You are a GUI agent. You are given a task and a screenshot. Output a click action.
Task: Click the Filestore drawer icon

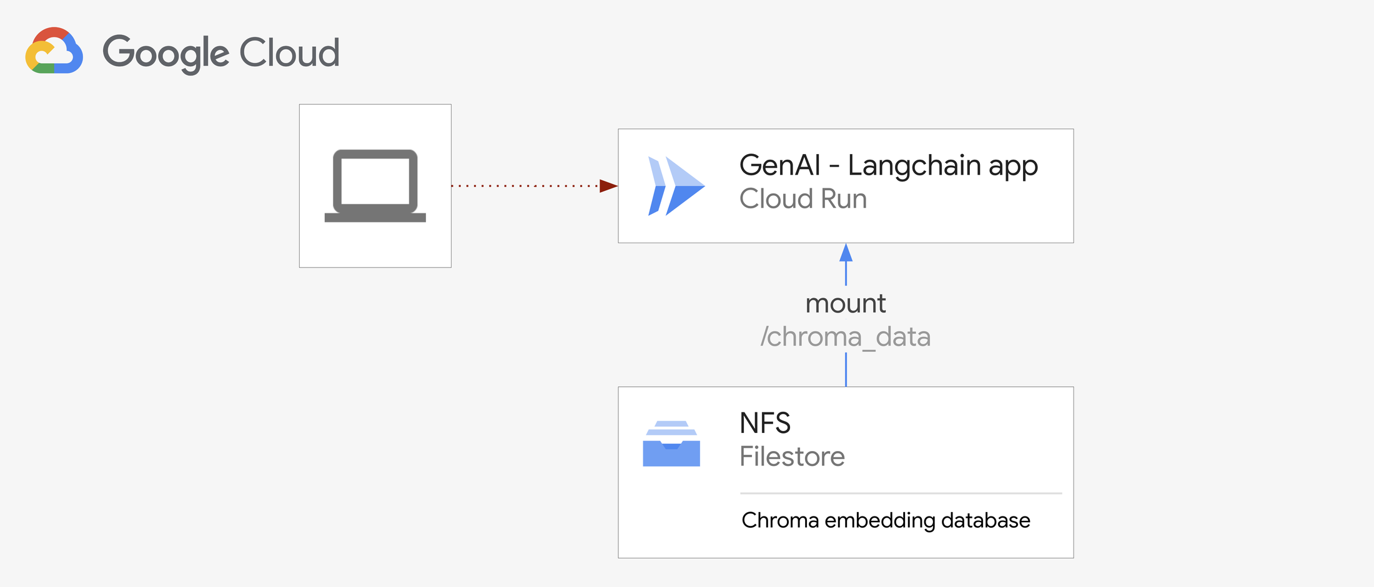click(x=671, y=444)
